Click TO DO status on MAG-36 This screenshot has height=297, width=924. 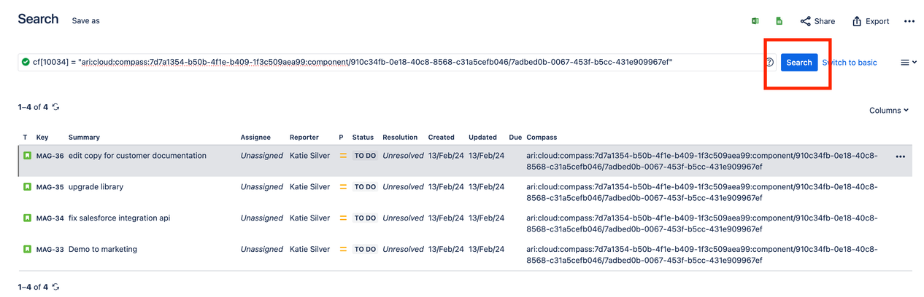pyautogui.click(x=365, y=156)
